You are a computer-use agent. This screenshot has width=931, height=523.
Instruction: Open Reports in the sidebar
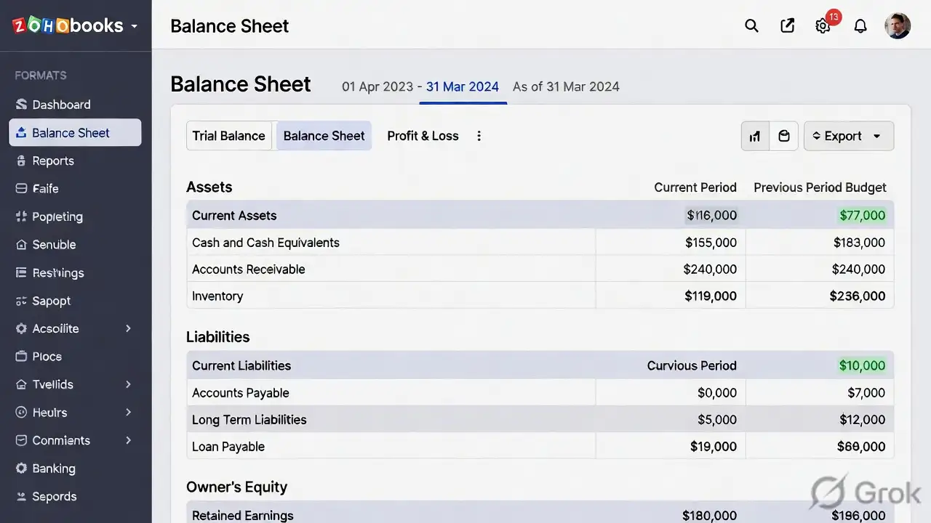coord(53,161)
